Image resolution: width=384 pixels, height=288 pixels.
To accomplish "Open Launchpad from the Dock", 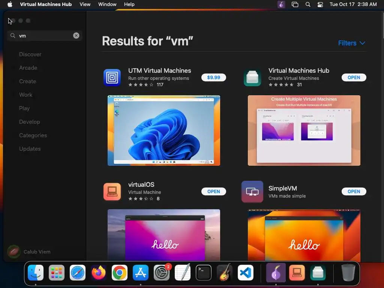I will coord(57,272).
